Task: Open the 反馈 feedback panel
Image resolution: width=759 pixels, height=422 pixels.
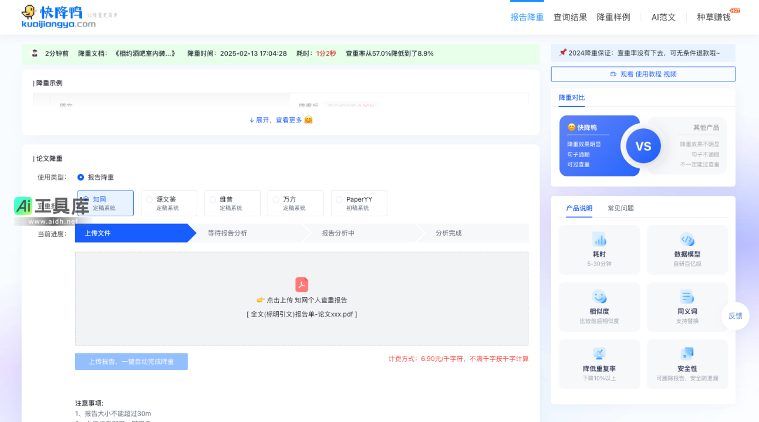Action: [x=735, y=316]
